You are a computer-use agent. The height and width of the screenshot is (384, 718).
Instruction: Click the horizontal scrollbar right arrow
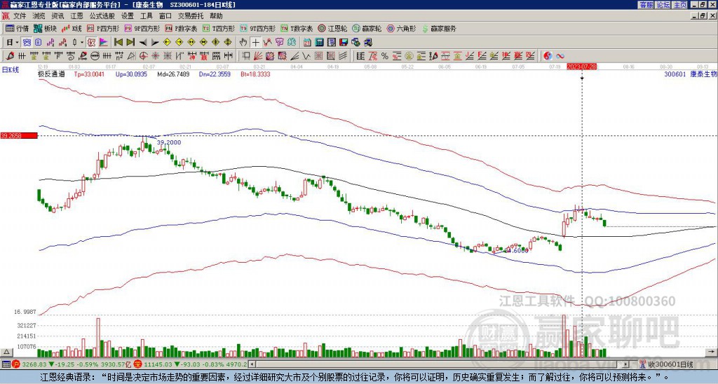(x=626, y=365)
